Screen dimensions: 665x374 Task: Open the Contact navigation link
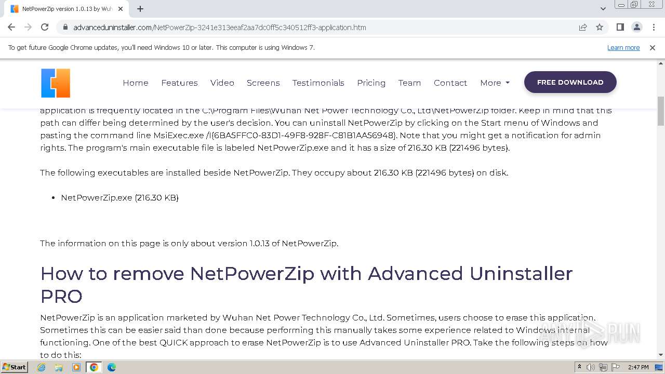[450, 83]
